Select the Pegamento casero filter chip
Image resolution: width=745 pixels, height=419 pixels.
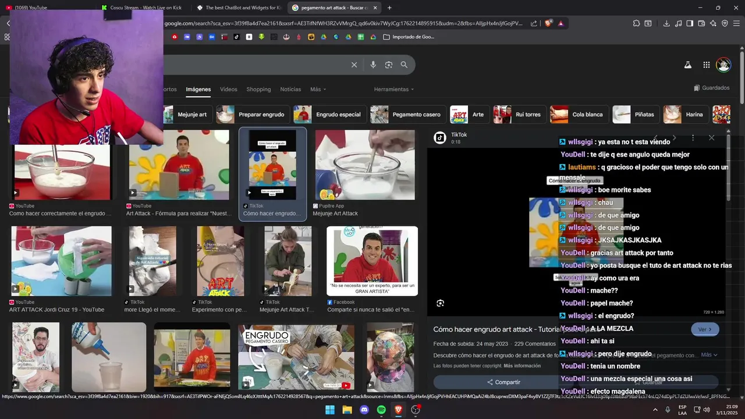coord(407,115)
